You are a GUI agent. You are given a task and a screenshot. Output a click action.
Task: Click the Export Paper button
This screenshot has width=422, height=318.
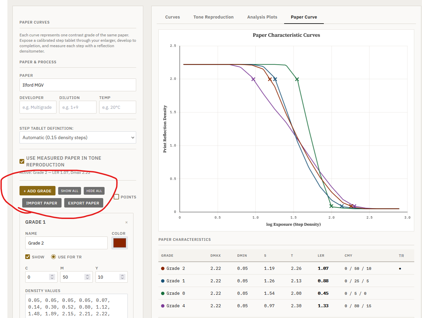point(83,203)
